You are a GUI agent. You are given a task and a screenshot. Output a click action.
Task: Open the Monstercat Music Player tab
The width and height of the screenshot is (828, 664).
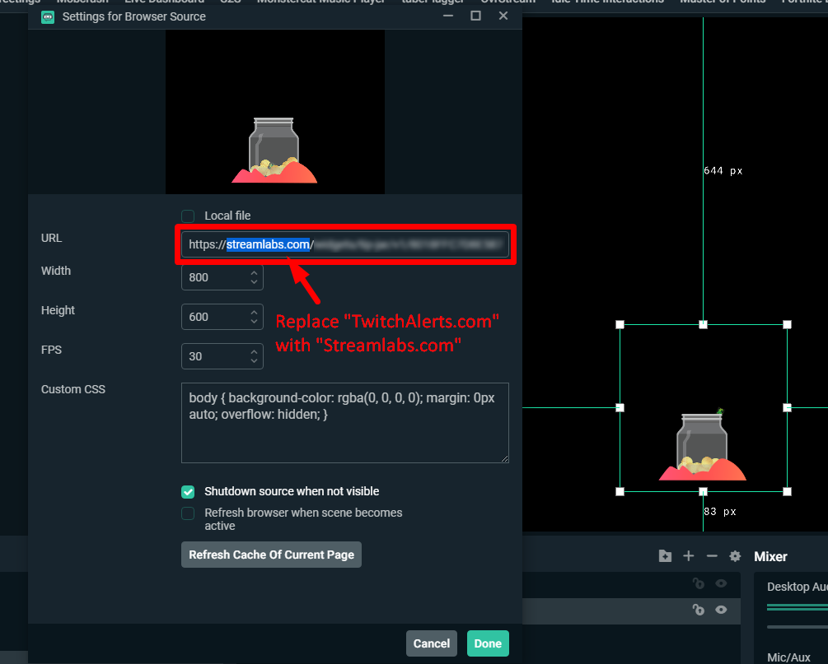321,2
